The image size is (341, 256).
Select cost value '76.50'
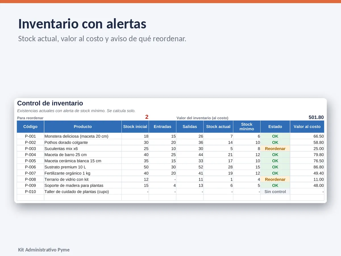[x=319, y=161]
